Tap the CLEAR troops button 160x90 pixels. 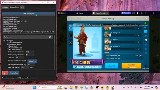tap(111, 66)
